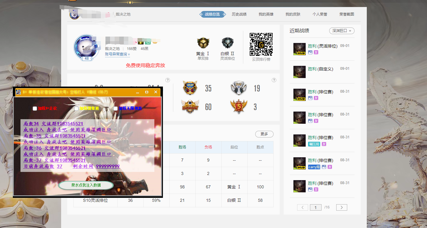Expand season stats with 更多 button
Image resolution: width=427 pixels, height=228 pixels.
pos(264,134)
